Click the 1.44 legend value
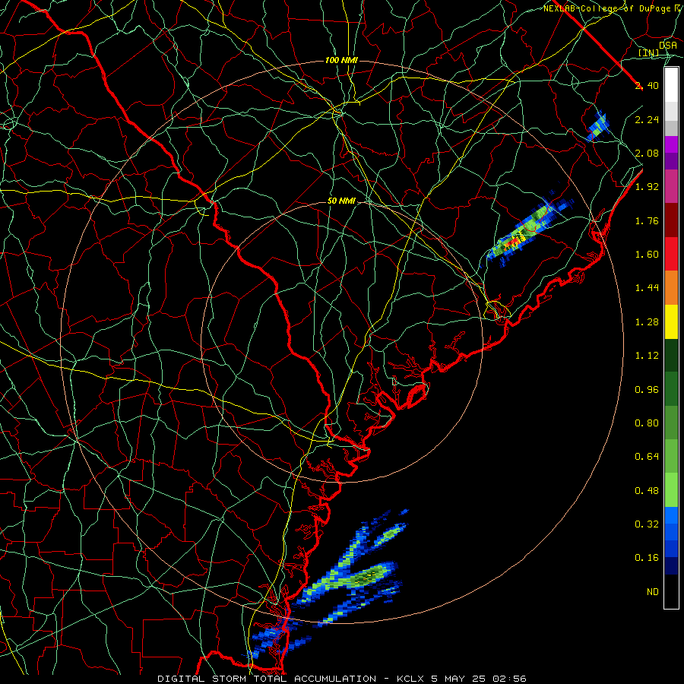Image resolution: width=684 pixels, height=684 pixels. 647,288
